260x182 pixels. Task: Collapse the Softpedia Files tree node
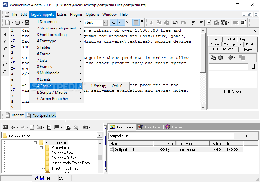[35, 143]
